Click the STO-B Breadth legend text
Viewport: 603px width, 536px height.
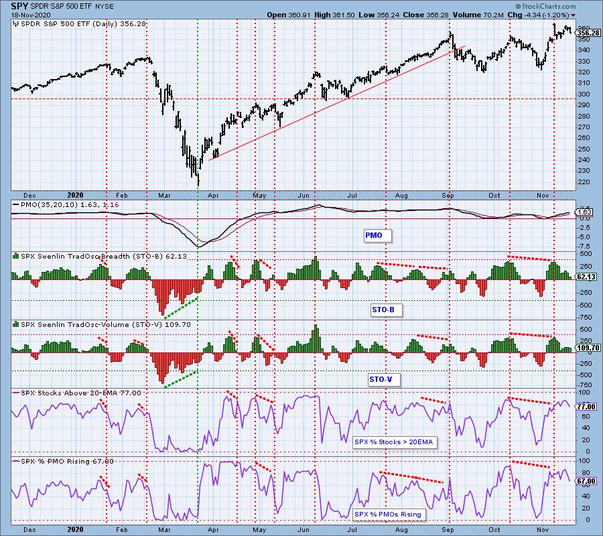coord(104,256)
